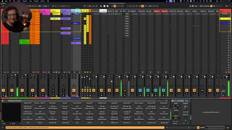232x130 pixels.
Task: Select the MIXBUS track header
Action: coord(157,11)
